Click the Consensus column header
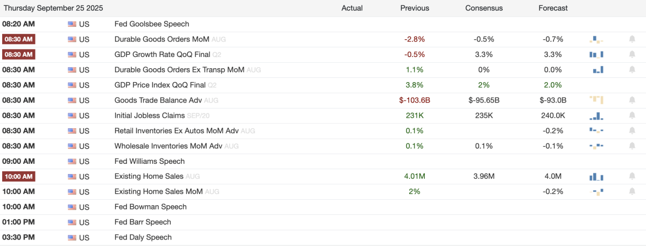Viewport: 646px width, 246px height. coord(484,8)
